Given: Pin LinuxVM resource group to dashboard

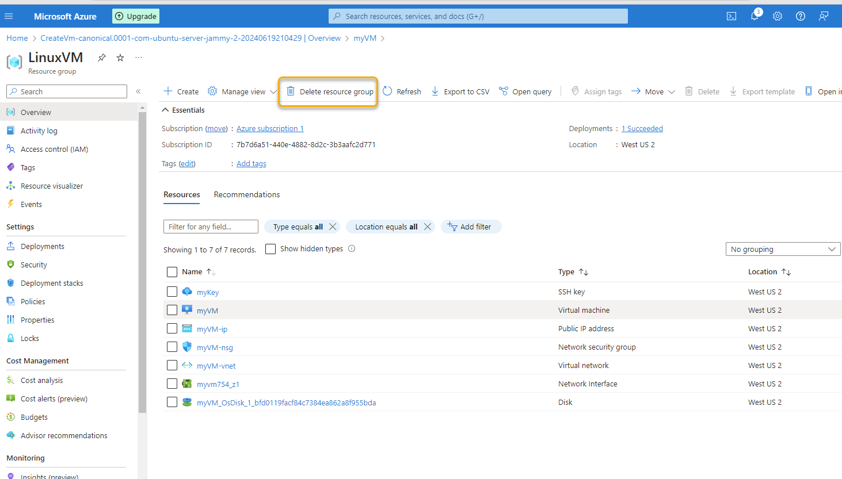Looking at the screenshot, I should pyautogui.click(x=102, y=58).
